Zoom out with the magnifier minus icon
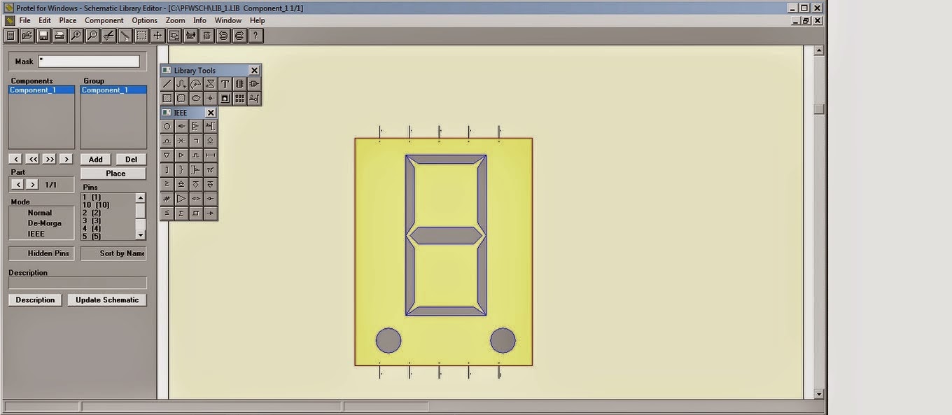 click(92, 36)
